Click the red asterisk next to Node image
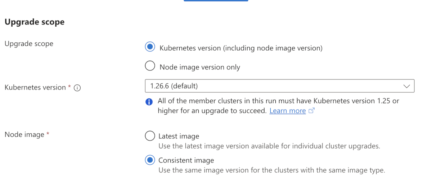432x179 pixels. click(48, 134)
